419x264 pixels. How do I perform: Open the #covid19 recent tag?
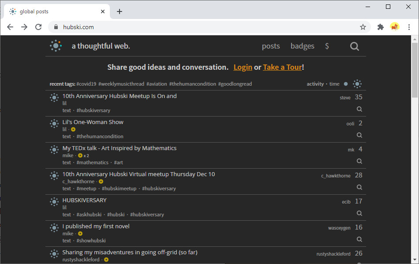coord(86,84)
